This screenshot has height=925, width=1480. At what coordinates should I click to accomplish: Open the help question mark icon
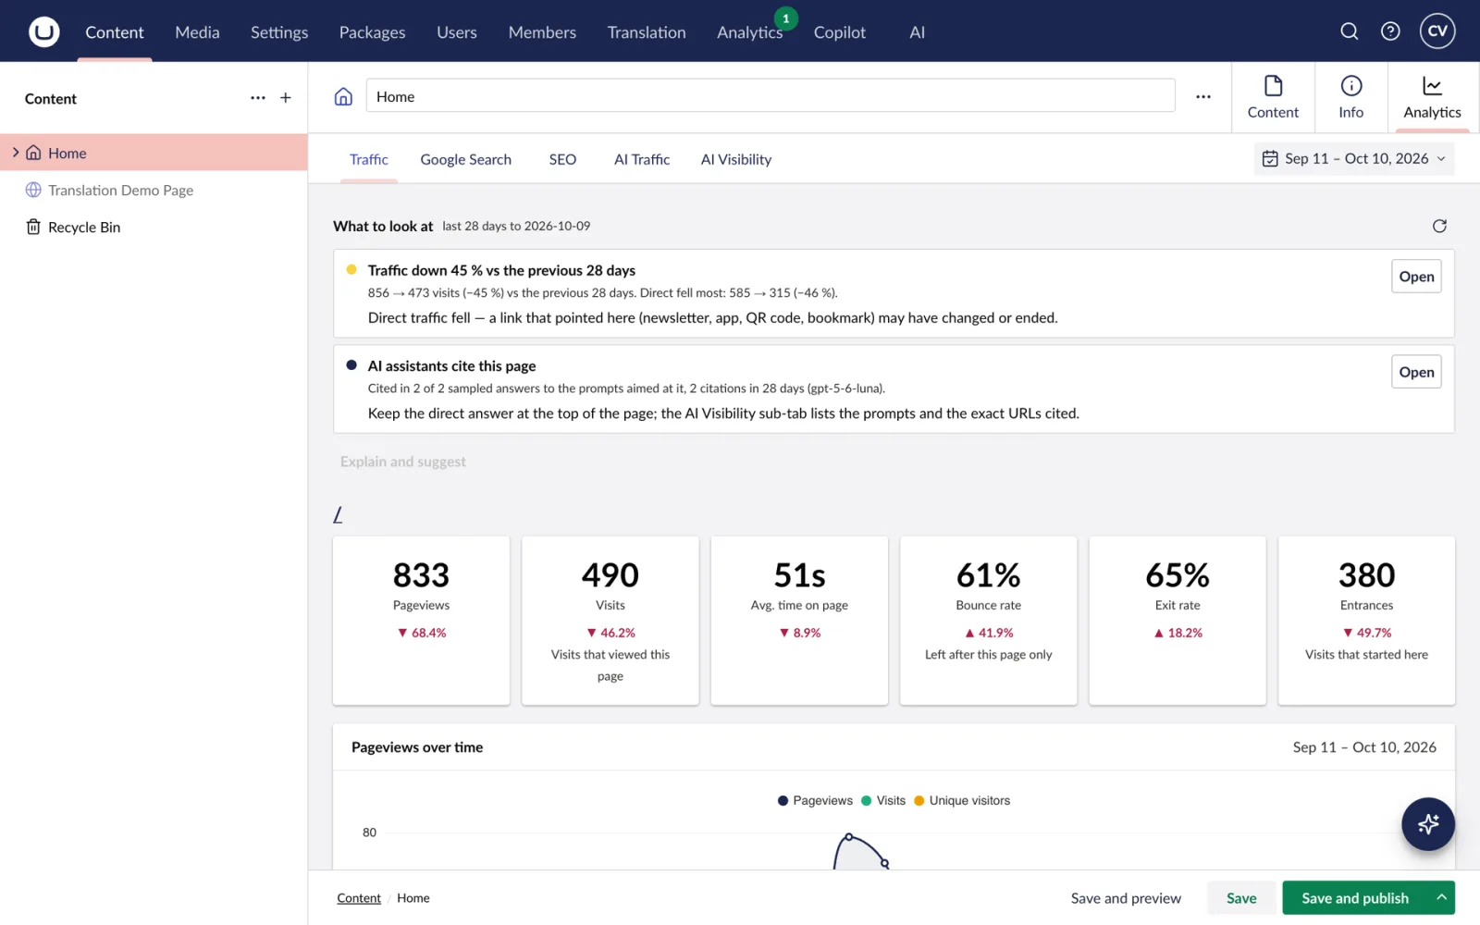coord(1390,31)
